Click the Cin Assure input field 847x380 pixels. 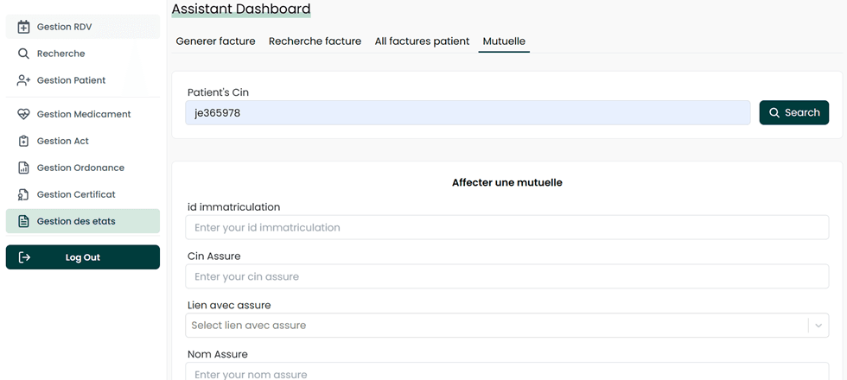[x=506, y=277]
